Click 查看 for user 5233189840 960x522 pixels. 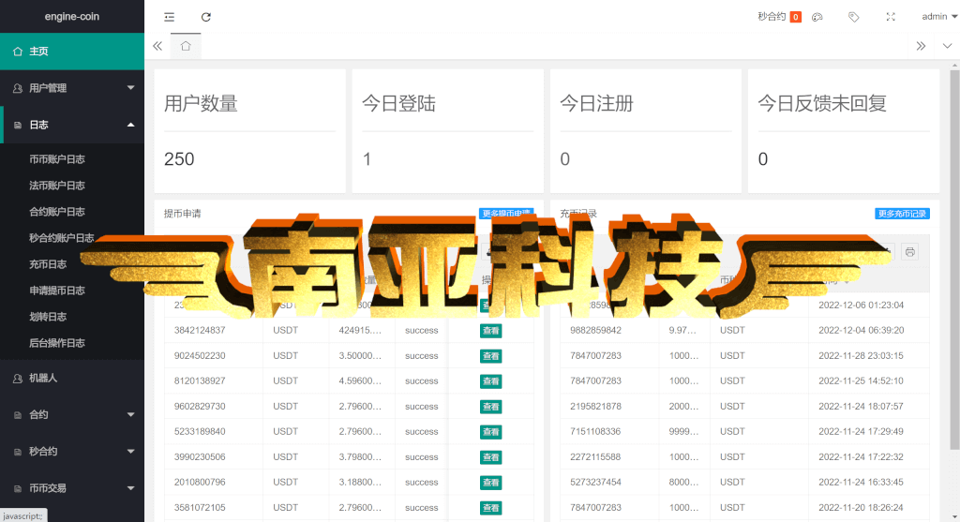click(x=490, y=432)
